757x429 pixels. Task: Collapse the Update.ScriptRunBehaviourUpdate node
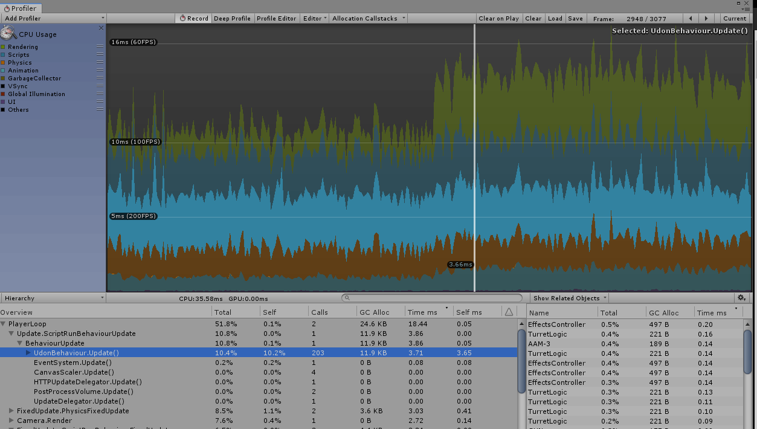(11, 334)
